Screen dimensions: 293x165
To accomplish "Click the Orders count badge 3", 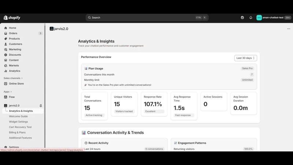I will point(40,33).
